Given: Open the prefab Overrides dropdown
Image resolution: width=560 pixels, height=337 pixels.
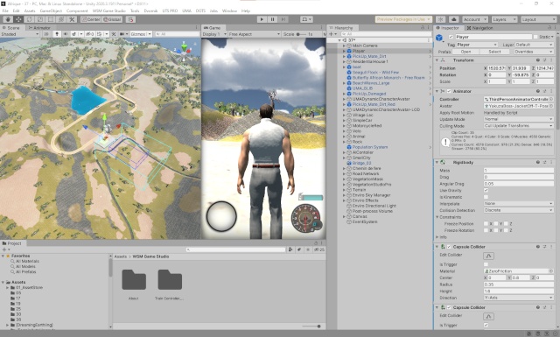Looking at the screenshot, I should [x=534, y=52].
